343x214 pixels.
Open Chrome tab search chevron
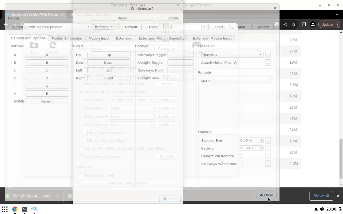pos(337,14)
